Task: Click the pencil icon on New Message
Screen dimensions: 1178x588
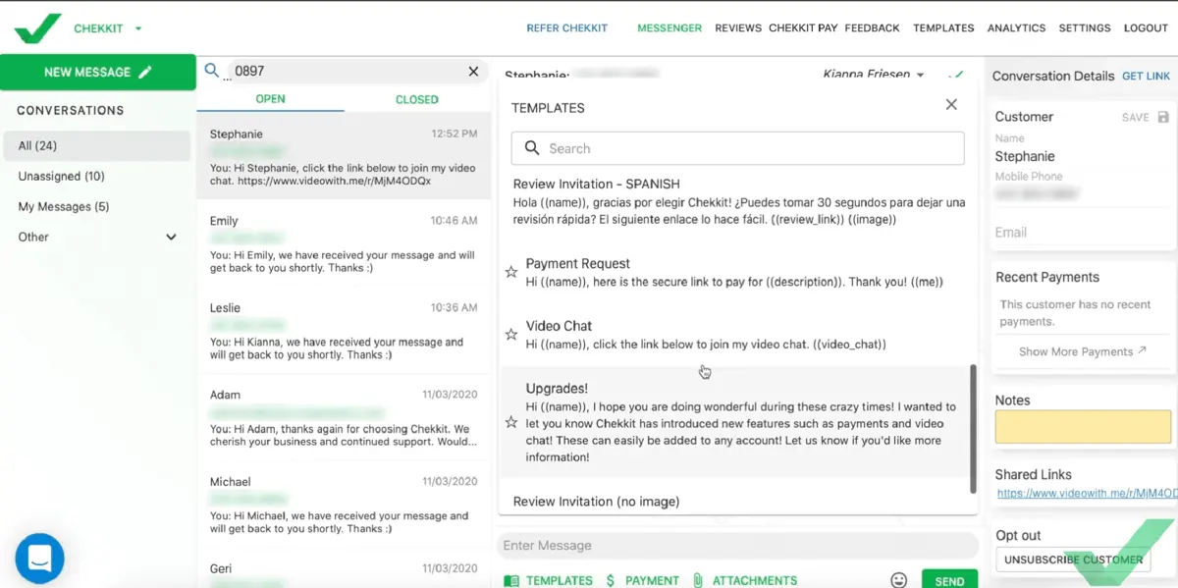Action: coord(146,72)
